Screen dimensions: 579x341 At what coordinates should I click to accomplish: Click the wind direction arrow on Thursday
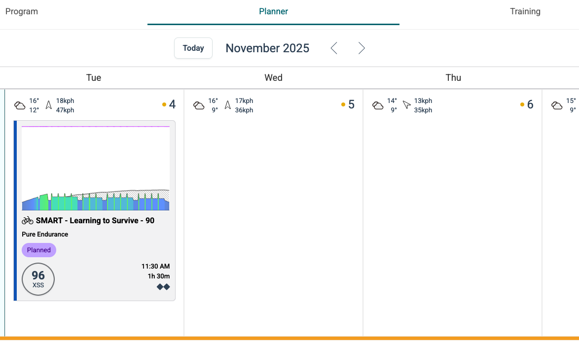pos(406,105)
